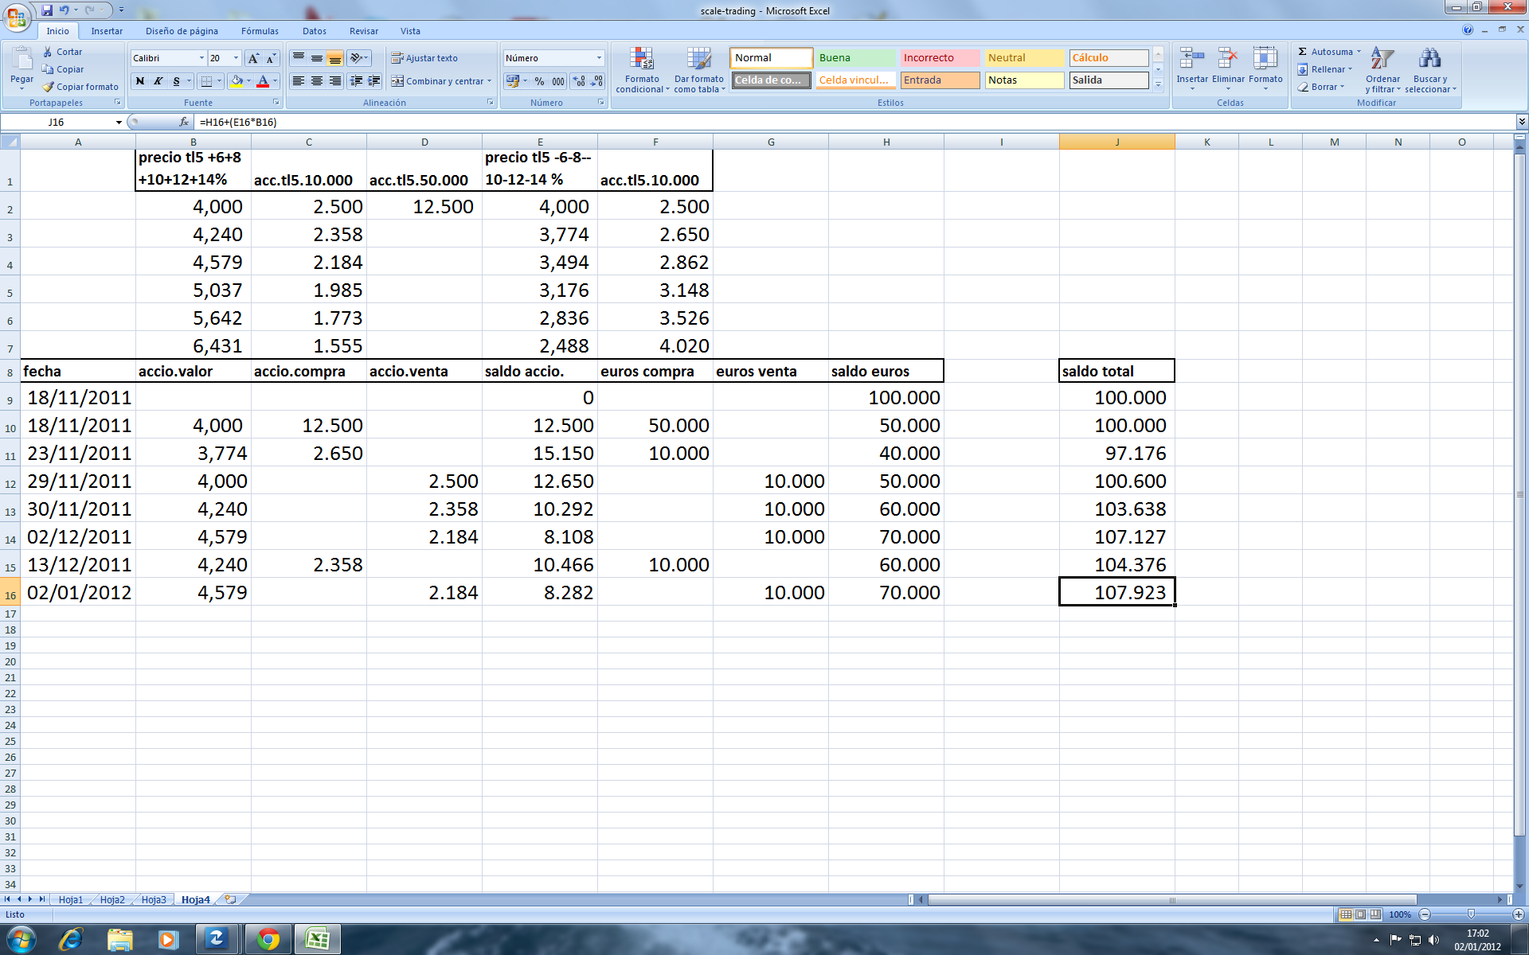Click the Copiar formato brush
Screen dimensions: 1529x955
49,87
